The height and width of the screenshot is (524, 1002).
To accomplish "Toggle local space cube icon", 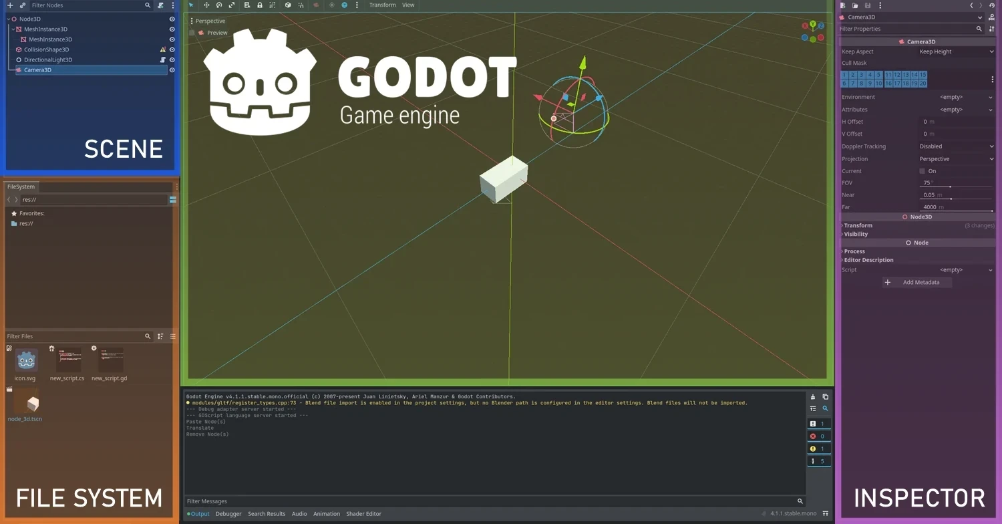I will point(288,5).
